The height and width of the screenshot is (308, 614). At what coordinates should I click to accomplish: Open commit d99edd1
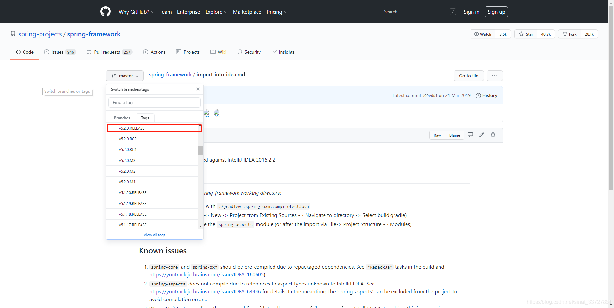coord(430,96)
